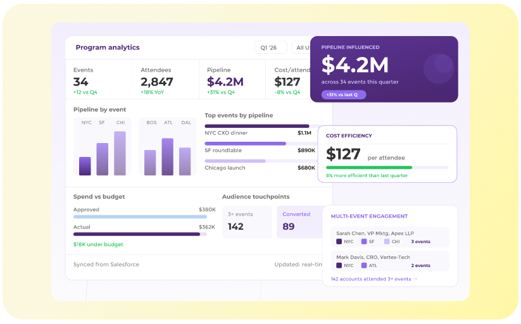Open the partially hidden All filter dropdown

(x=301, y=47)
